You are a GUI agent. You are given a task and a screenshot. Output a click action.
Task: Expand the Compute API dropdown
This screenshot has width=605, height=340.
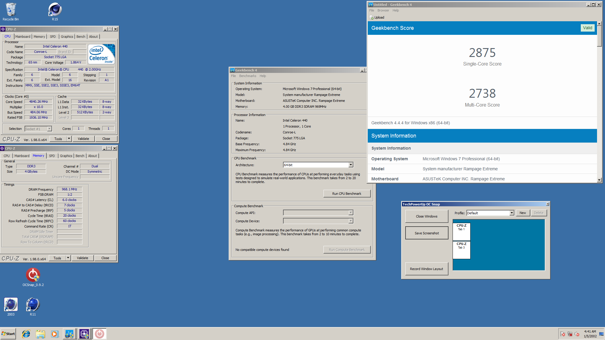click(351, 213)
